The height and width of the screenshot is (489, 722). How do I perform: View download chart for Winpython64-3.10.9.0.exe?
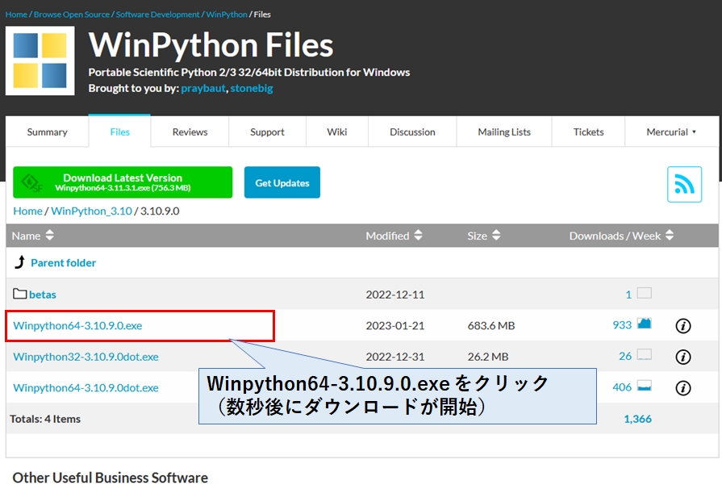(x=645, y=324)
